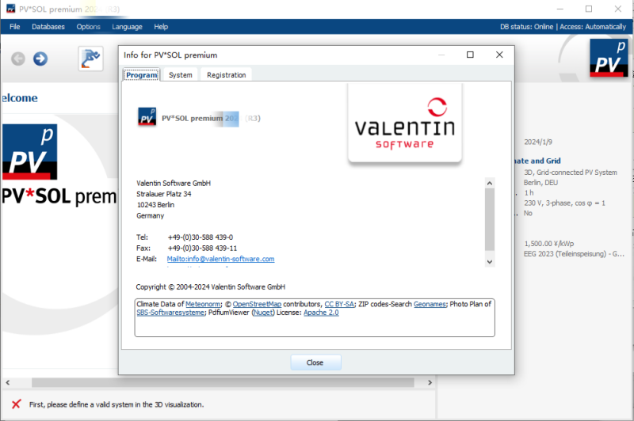Open the Meteonorm link

coord(203,304)
